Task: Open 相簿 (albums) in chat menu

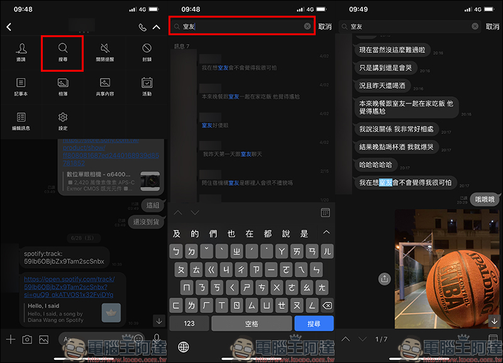Action: [63, 87]
